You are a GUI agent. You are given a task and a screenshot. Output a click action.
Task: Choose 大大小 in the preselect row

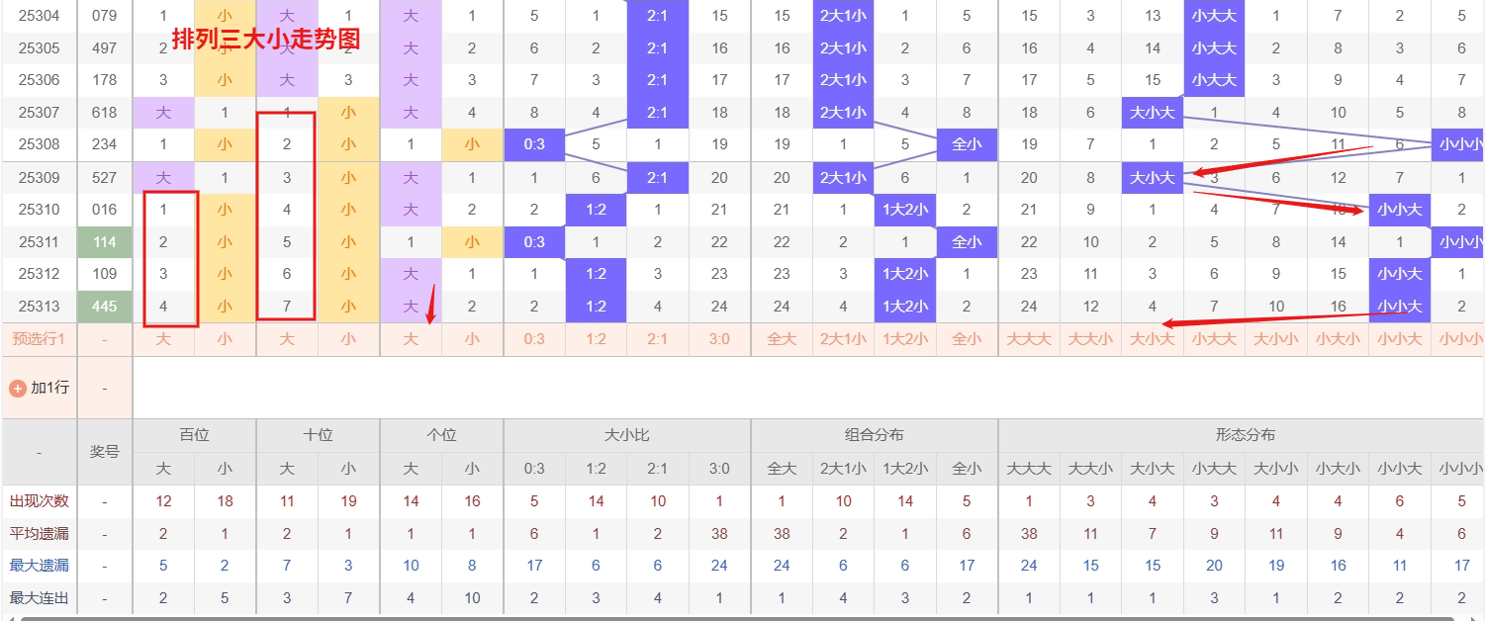click(x=1090, y=339)
